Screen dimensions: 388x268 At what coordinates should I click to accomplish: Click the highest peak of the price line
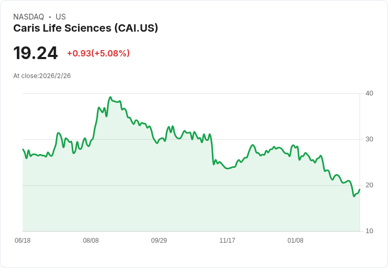coord(110,97)
